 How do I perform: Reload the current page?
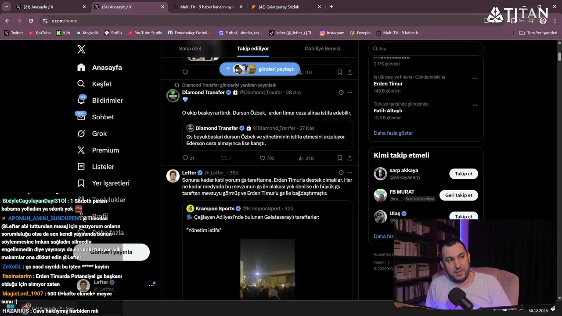click(x=31, y=21)
